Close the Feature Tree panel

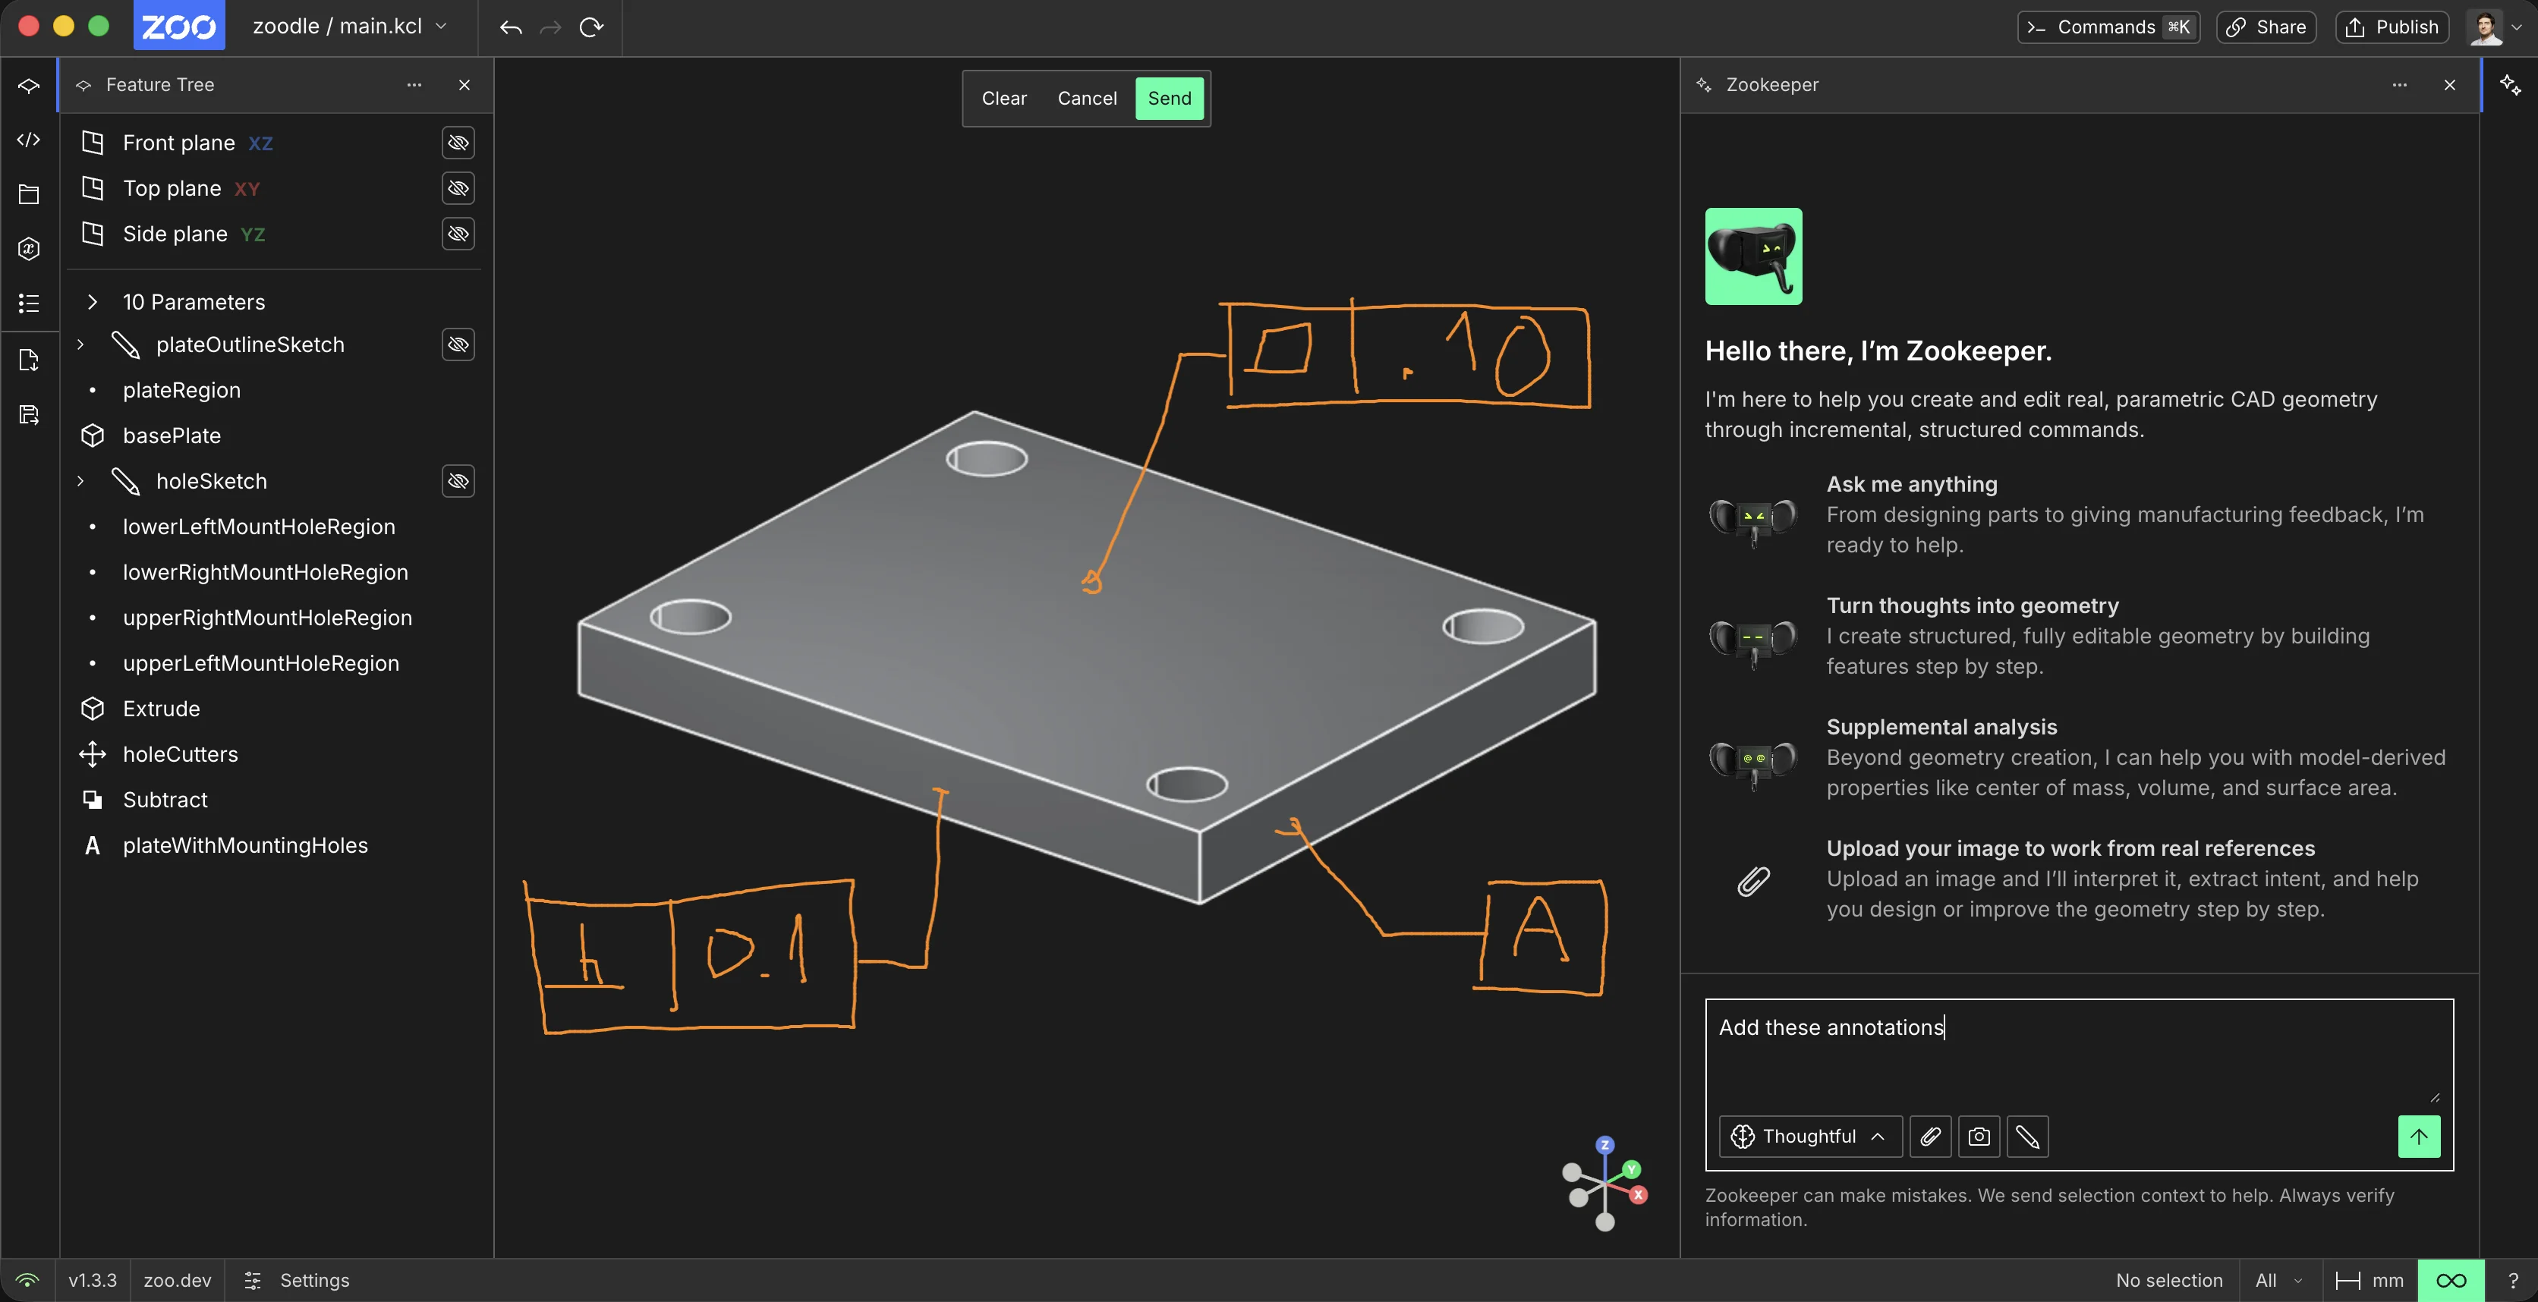click(x=464, y=85)
